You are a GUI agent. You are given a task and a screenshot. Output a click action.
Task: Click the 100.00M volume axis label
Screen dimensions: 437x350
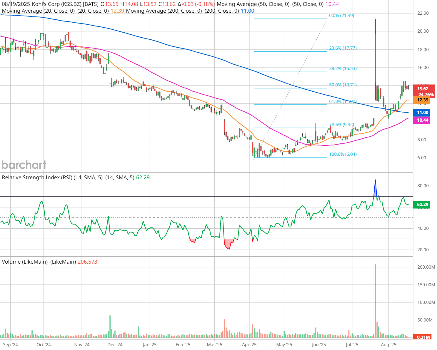click(426, 302)
